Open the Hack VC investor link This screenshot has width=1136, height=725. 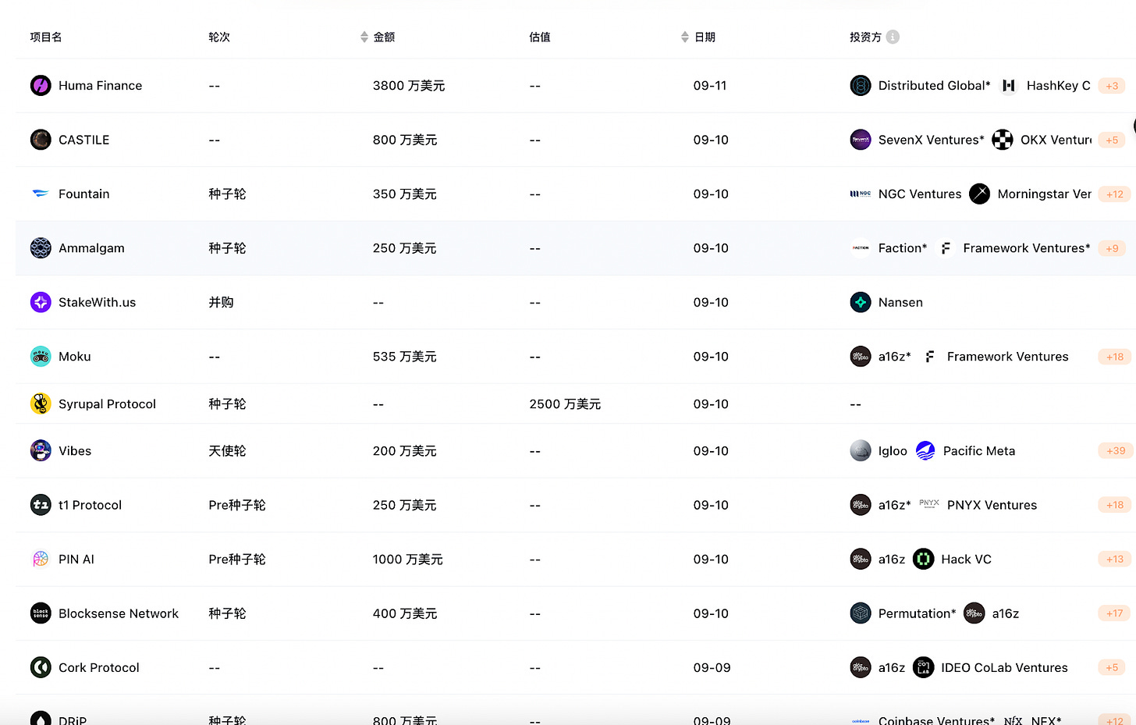pos(966,559)
